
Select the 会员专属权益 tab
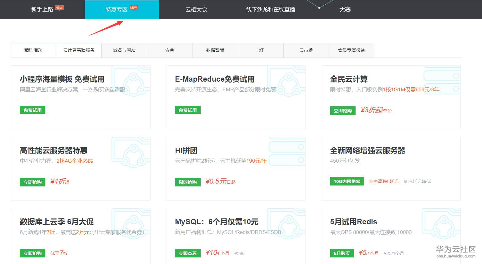tap(351, 50)
